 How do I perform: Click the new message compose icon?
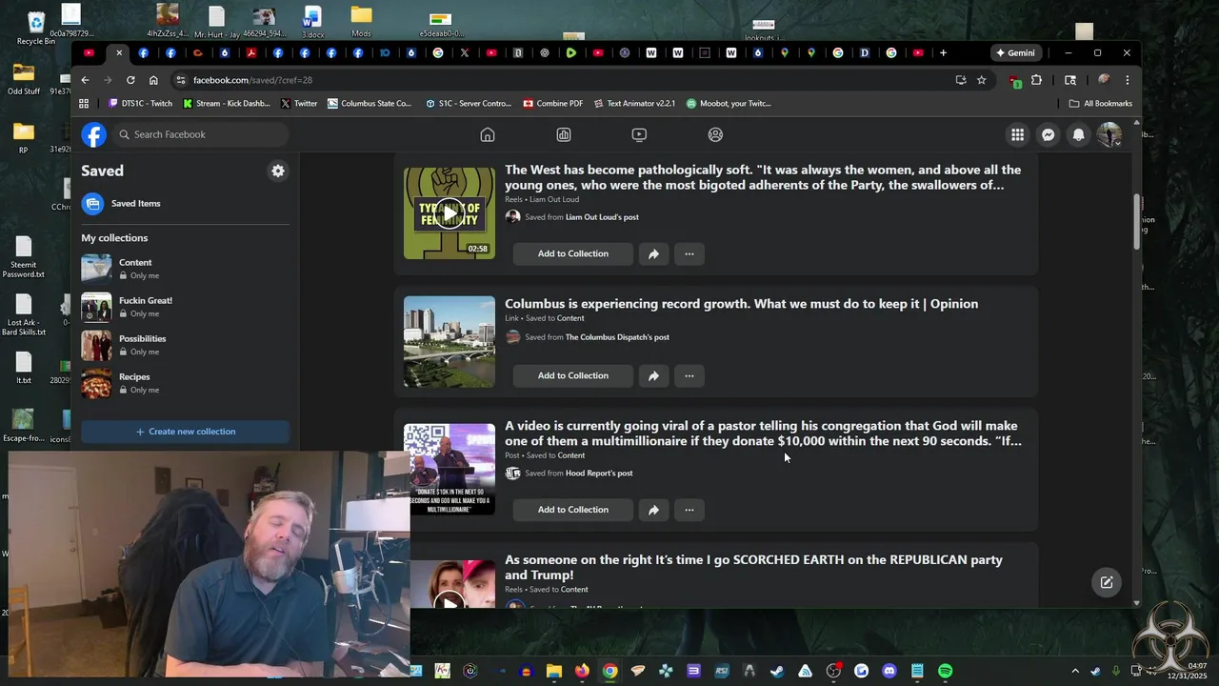[x=1107, y=582]
